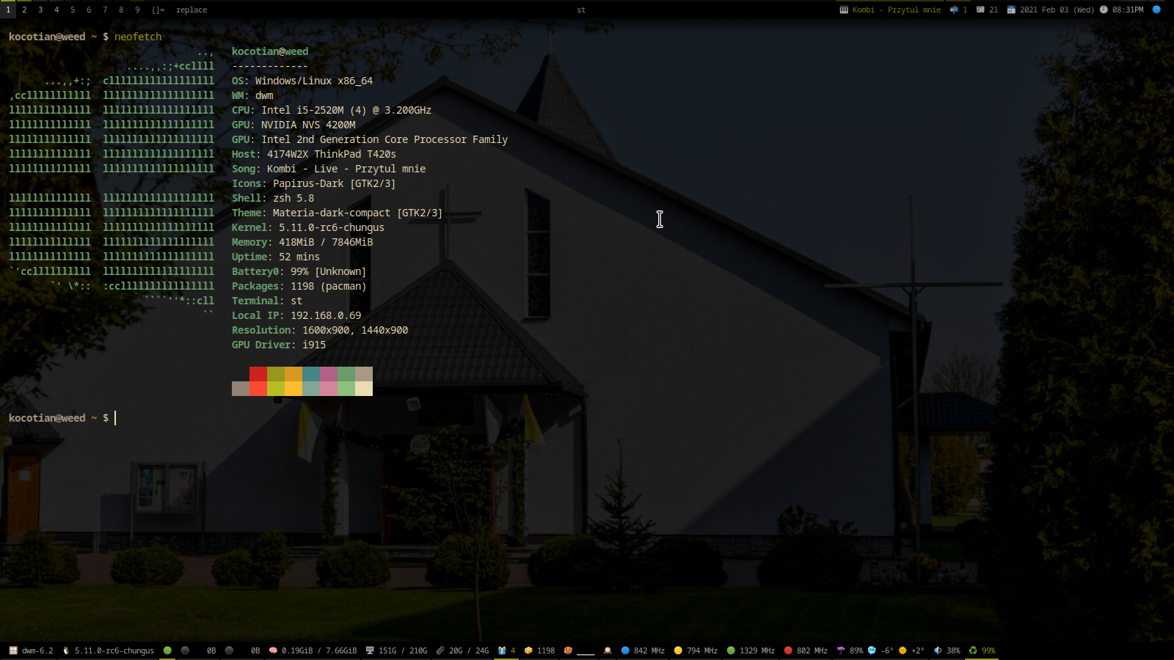Screen dimensions: 1174x660
Task: Click the 'replace' label in top bar
Action: tap(192, 10)
